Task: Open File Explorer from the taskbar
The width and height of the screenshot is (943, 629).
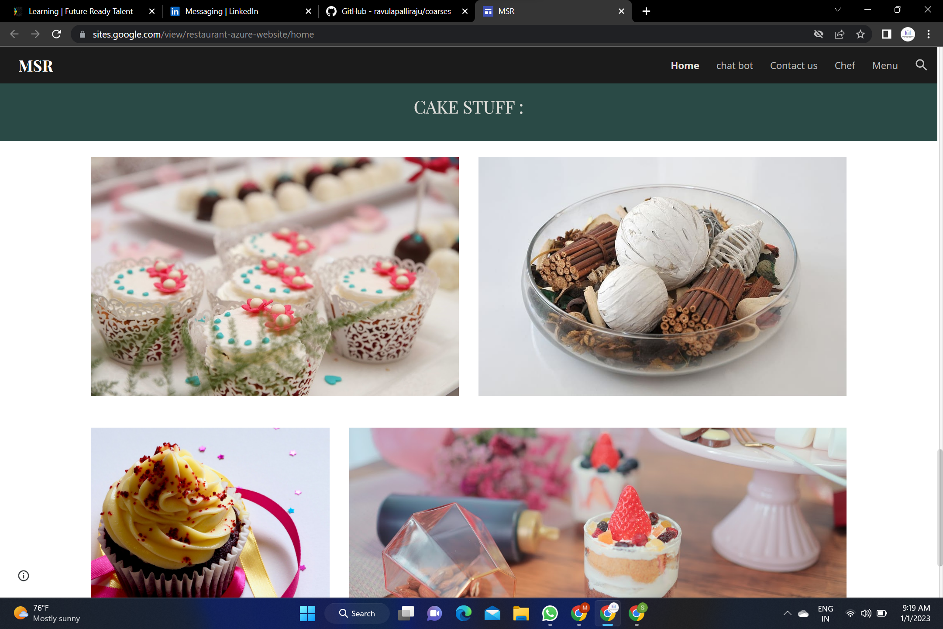Action: tap(521, 613)
